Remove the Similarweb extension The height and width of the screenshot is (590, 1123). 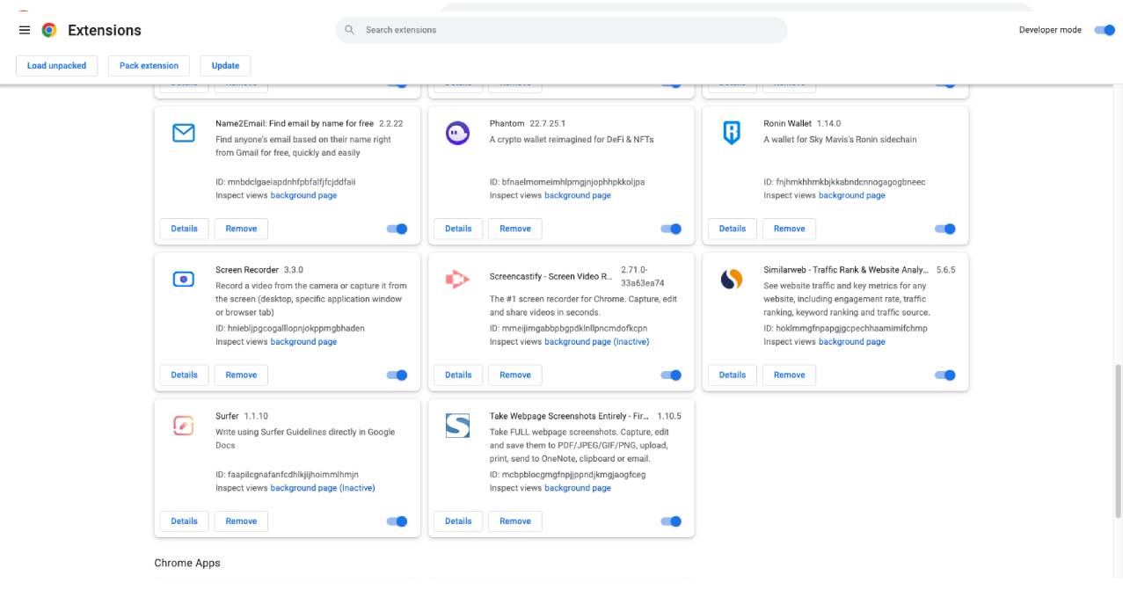pos(790,375)
